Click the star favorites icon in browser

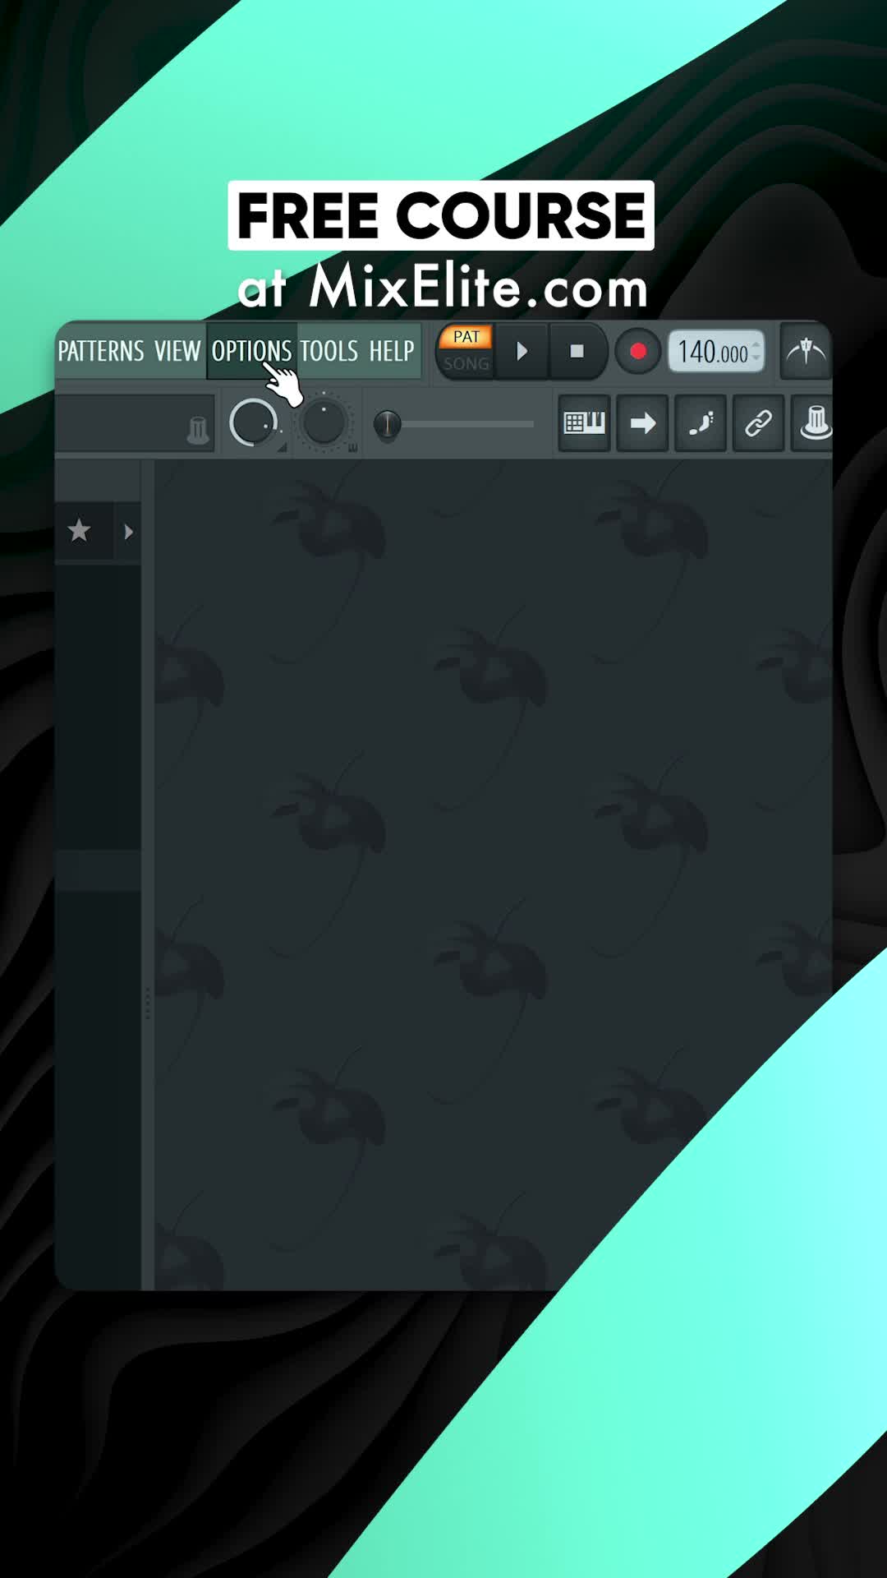[79, 531]
